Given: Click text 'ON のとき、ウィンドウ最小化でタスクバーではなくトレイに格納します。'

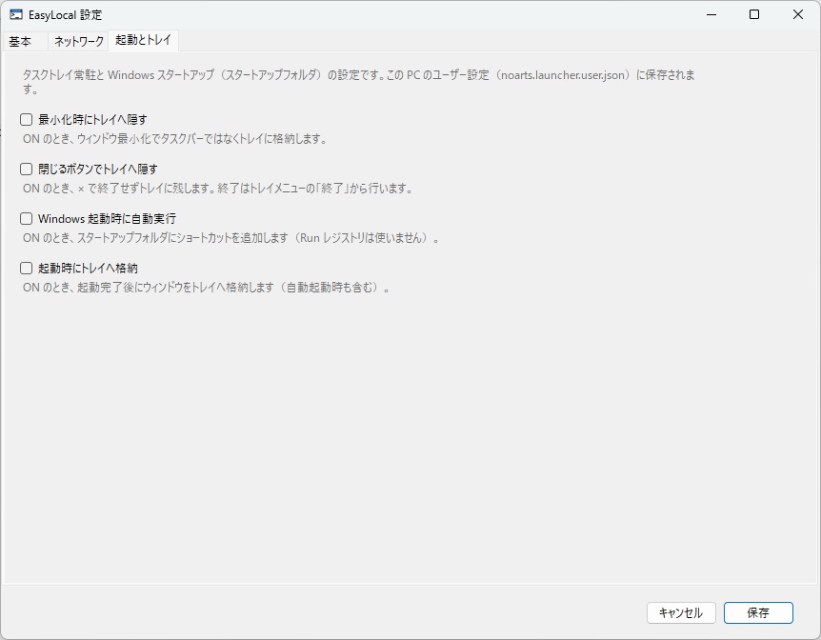Looking at the screenshot, I should (175, 139).
